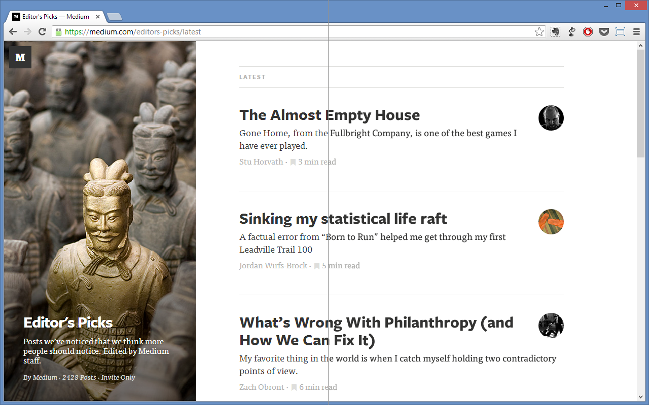Click the Editor's Picks collection title

pyautogui.click(x=68, y=322)
